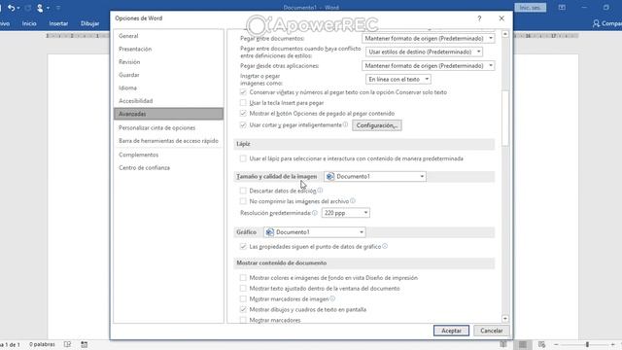Toggle Mostrar dibujos y cuadros de texto en pantalla
622x350 pixels.
tap(243, 309)
